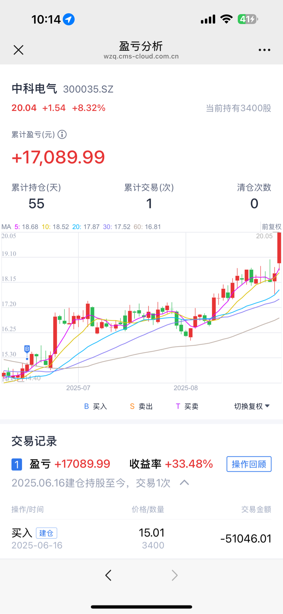The height and width of the screenshot is (614, 283).
Task: Tap the 2025-07 chart axis label
Action: coord(78,388)
